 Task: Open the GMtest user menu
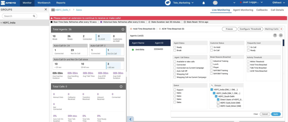pos(278,3)
